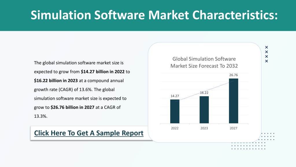Select the 2027 bar in the chart

click(234, 101)
